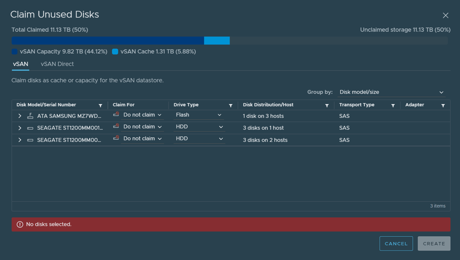Click HDD icon of SEAGATE ST1200MM001 row
This screenshot has height=260, width=460.
click(x=30, y=128)
